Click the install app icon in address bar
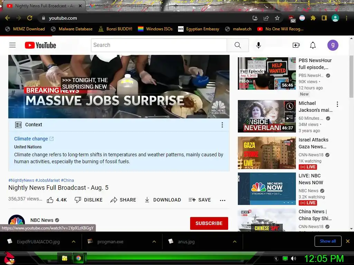 tap(255, 18)
